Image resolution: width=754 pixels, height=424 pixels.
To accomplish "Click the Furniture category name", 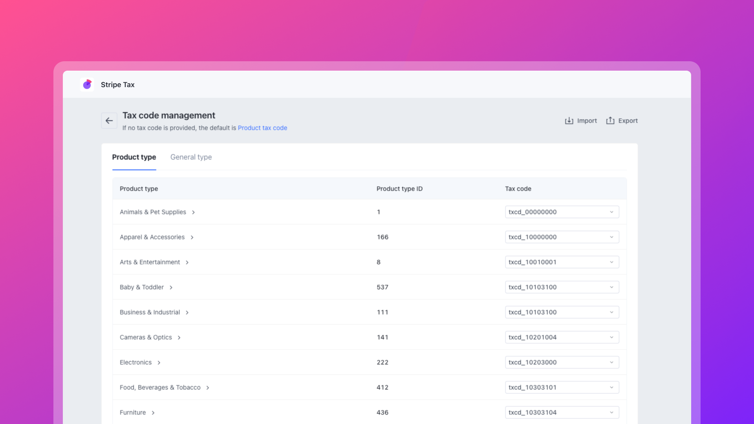I will coord(133,413).
